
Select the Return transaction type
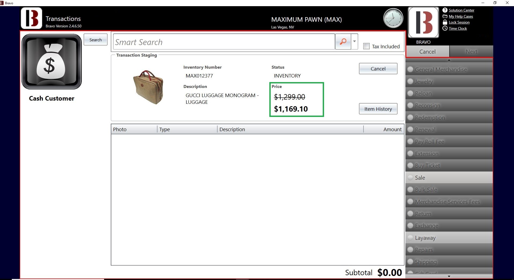[x=449, y=214]
